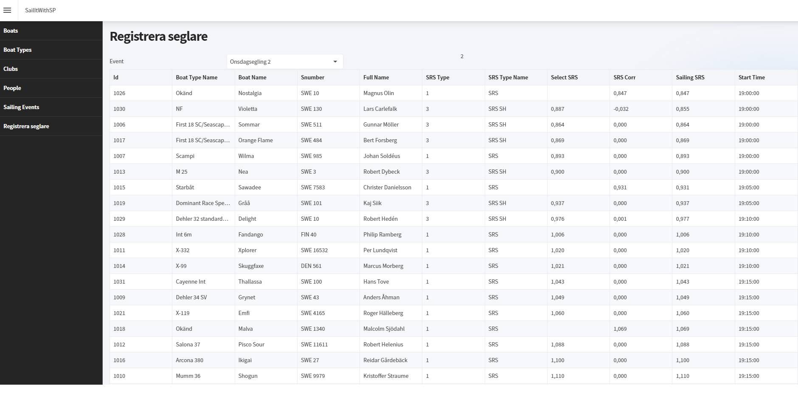The height and width of the screenshot is (394, 798).
Task: Sort by Start Time column header
Action: (x=766, y=77)
